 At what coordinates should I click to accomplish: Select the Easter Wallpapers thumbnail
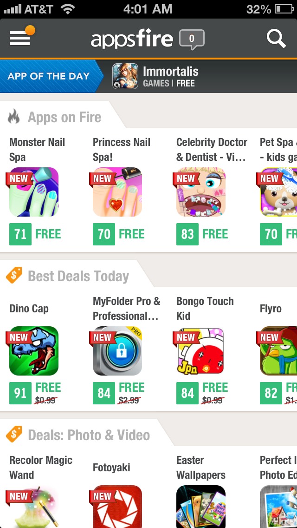pos(201,507)
